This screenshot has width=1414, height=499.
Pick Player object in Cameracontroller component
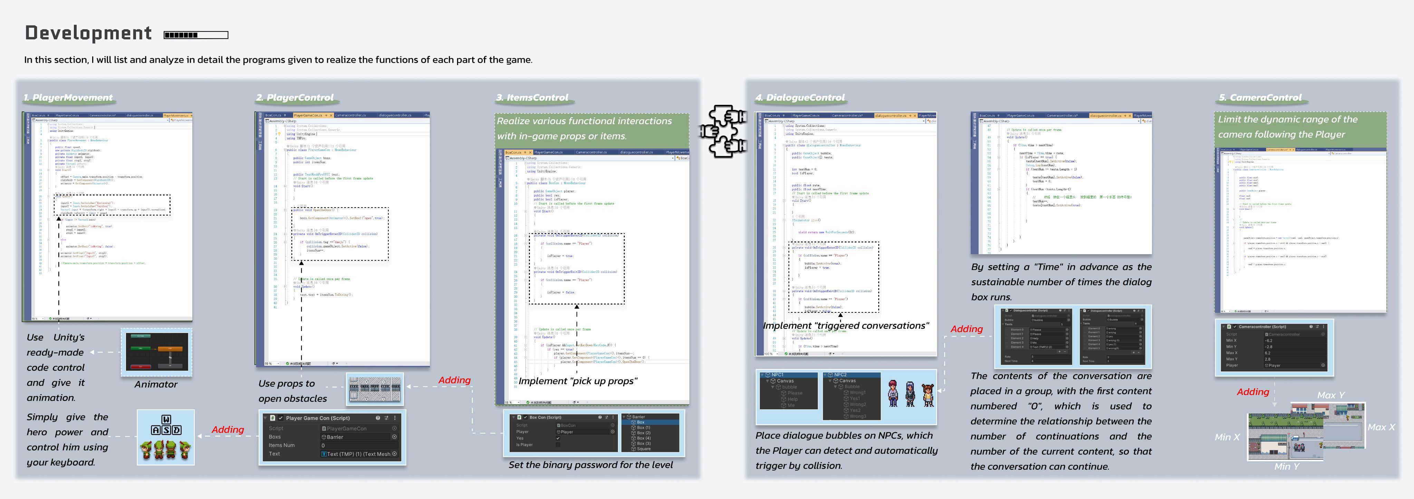(1323, 365)
